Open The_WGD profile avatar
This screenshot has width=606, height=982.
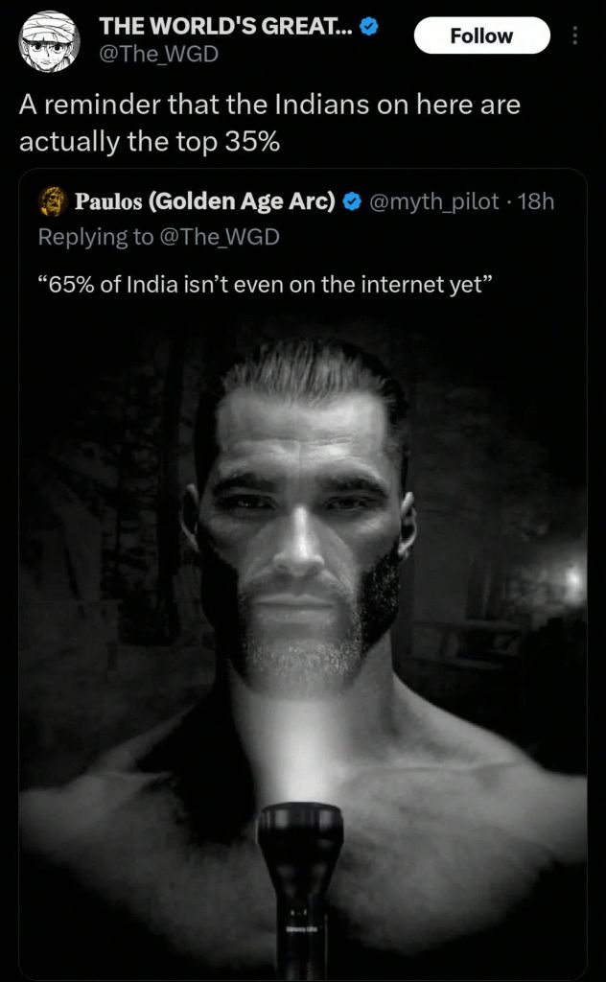48,40
